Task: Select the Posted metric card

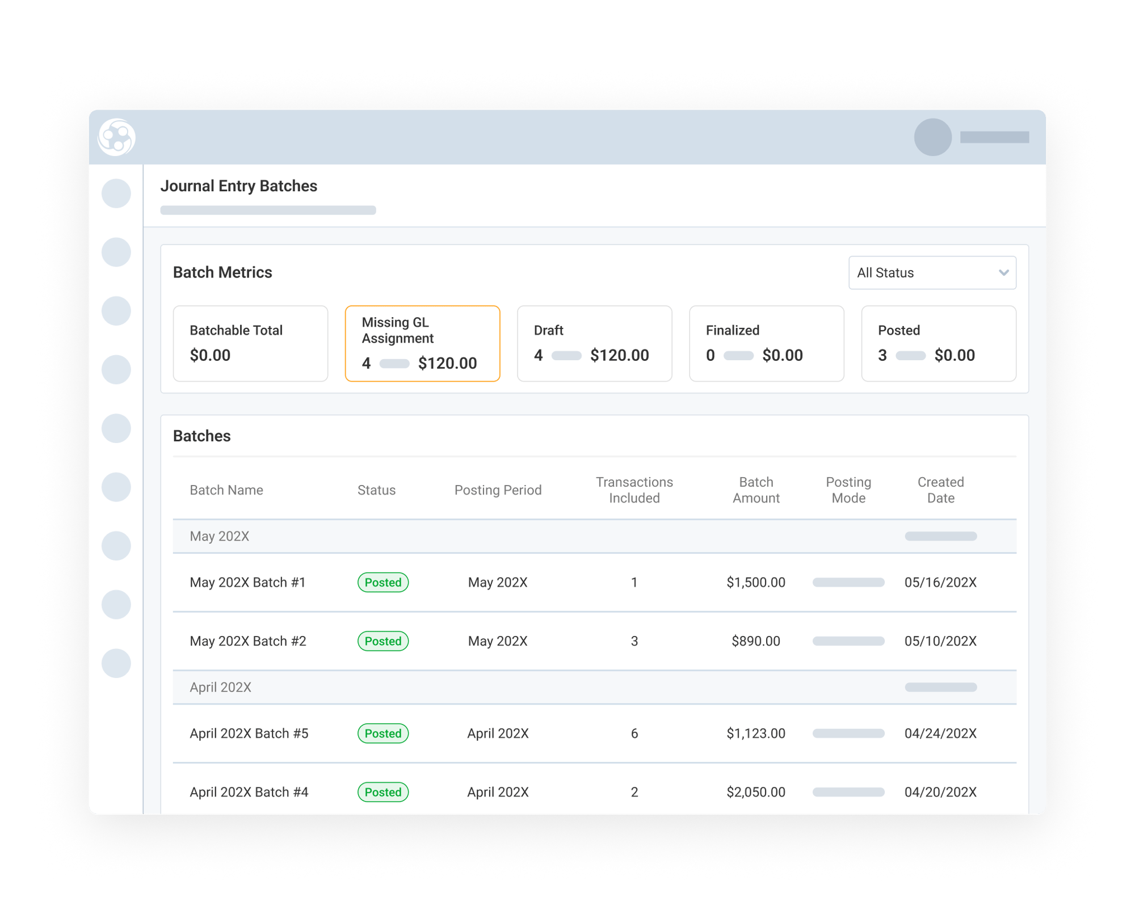Action: pyautogui.click(x=938, y=343)
